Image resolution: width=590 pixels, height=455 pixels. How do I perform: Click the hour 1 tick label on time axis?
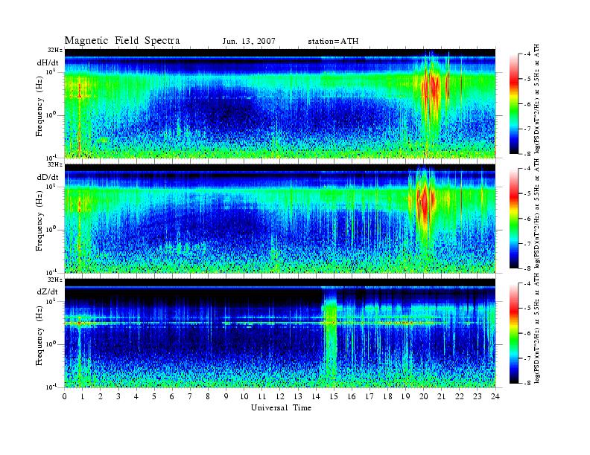tap(83, 396)
